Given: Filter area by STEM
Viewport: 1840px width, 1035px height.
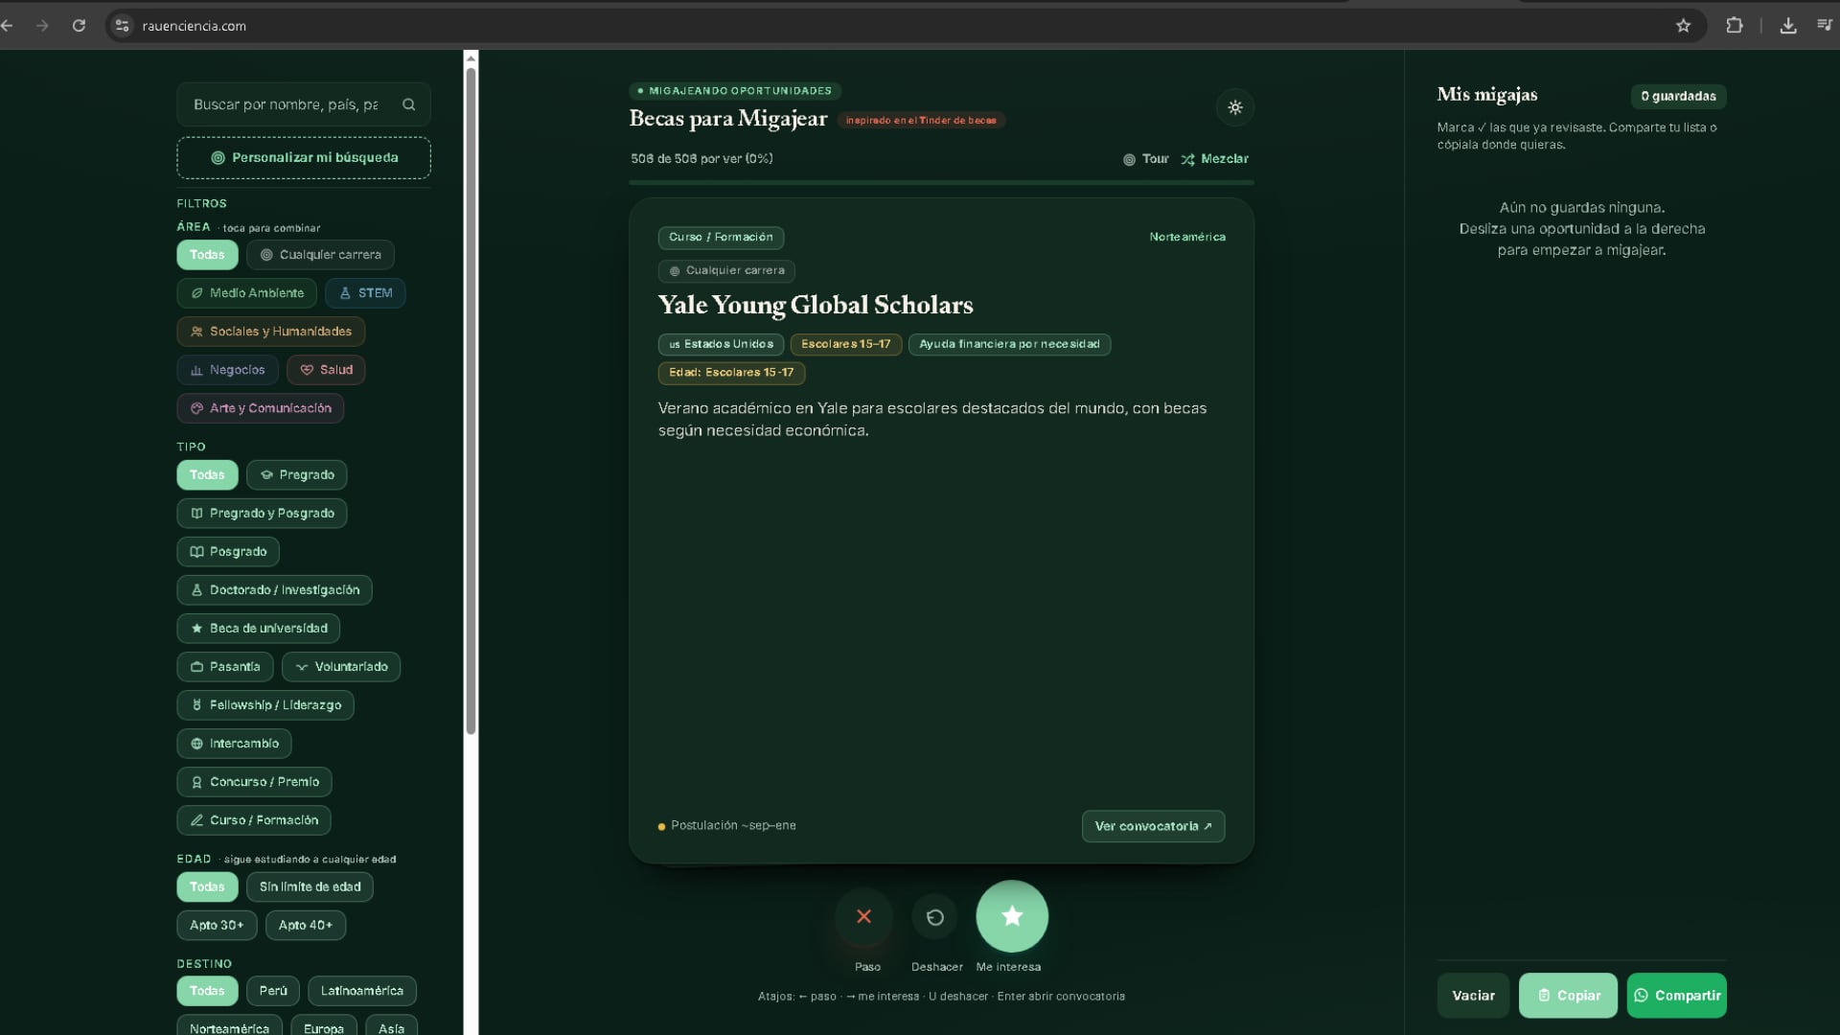Looking at the screenshot, I should tap(365, 293).
